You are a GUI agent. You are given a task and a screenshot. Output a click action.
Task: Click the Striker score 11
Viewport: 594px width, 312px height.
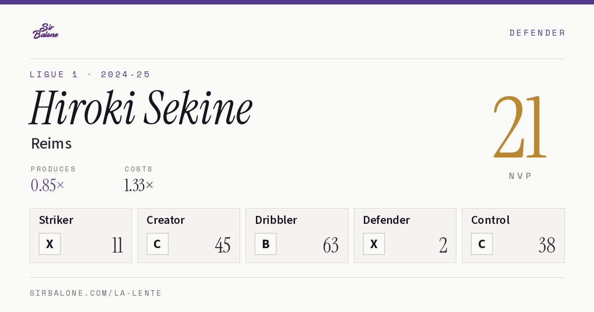pyautogui.click(x=117, y=245)
